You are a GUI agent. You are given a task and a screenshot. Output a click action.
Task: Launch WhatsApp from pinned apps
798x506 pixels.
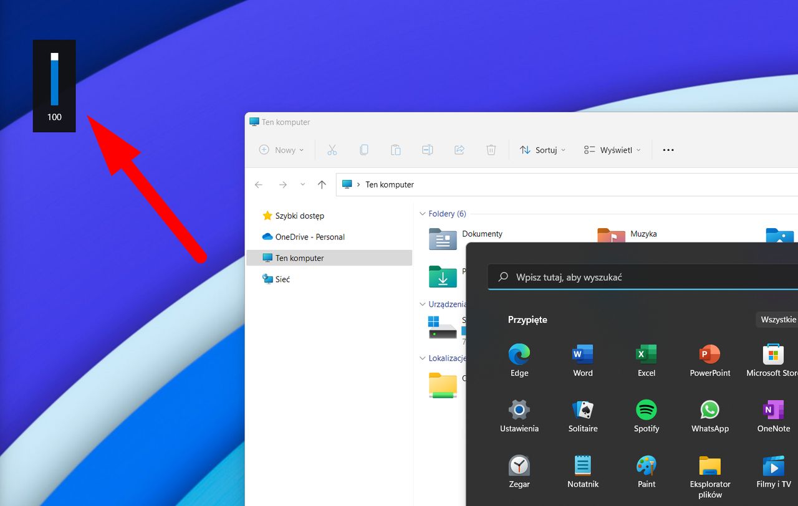point(710,416)
